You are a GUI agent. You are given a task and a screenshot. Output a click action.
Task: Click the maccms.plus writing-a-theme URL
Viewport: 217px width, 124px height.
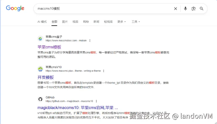pyautogui.click(x=73, y=71)
